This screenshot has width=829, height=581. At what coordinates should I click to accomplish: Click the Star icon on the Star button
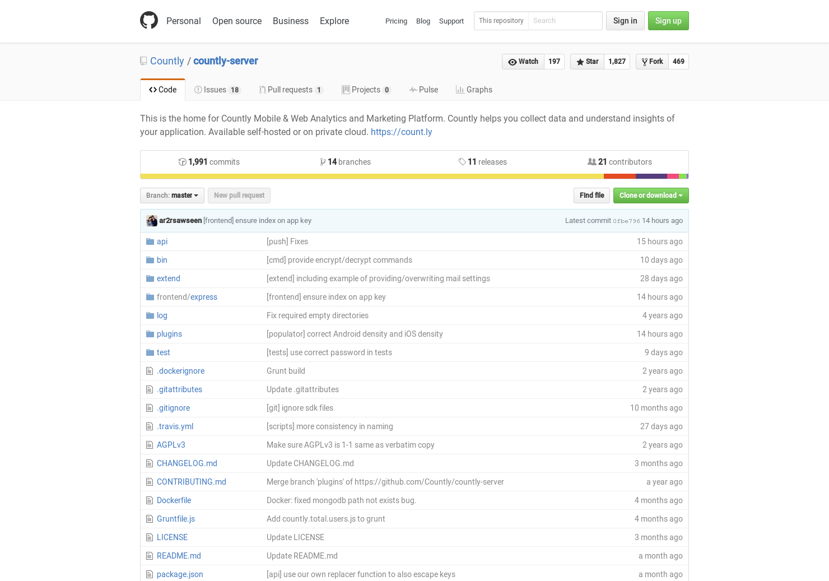point(581,62)
